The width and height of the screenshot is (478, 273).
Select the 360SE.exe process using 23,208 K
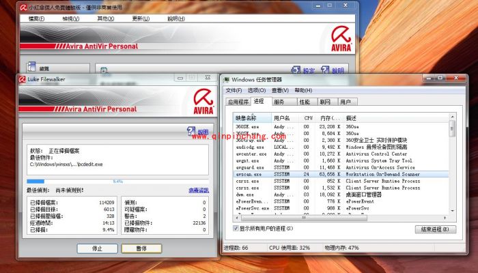(341, 126)
